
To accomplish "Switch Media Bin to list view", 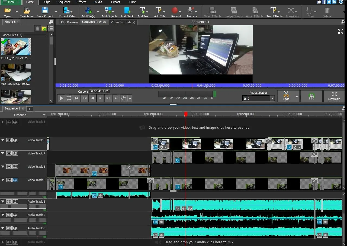I will coord(51,28).
